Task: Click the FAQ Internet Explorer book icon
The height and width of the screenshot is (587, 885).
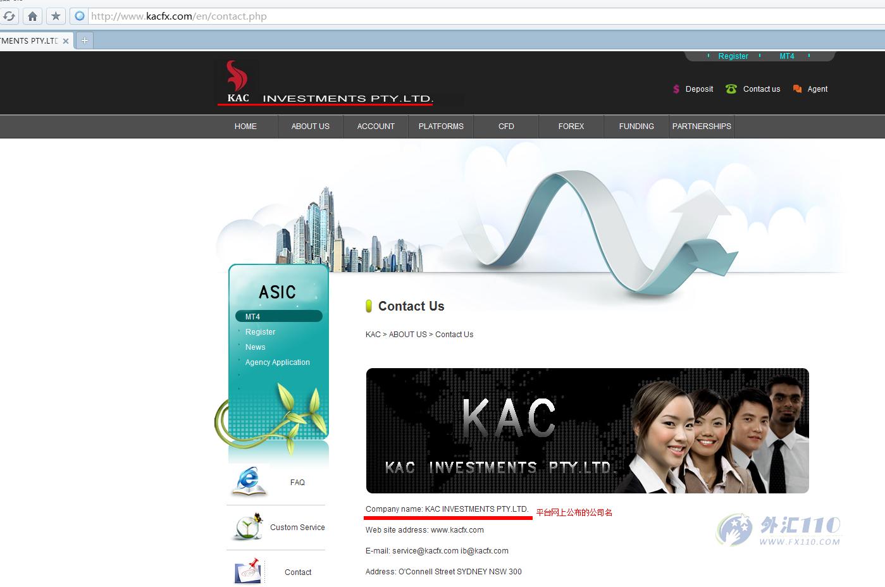Action: click(x=248, y=481)
